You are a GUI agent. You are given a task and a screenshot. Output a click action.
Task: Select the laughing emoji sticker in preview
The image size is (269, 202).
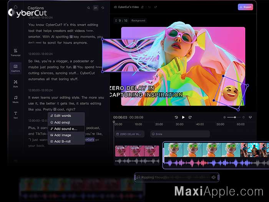point(231,94)
